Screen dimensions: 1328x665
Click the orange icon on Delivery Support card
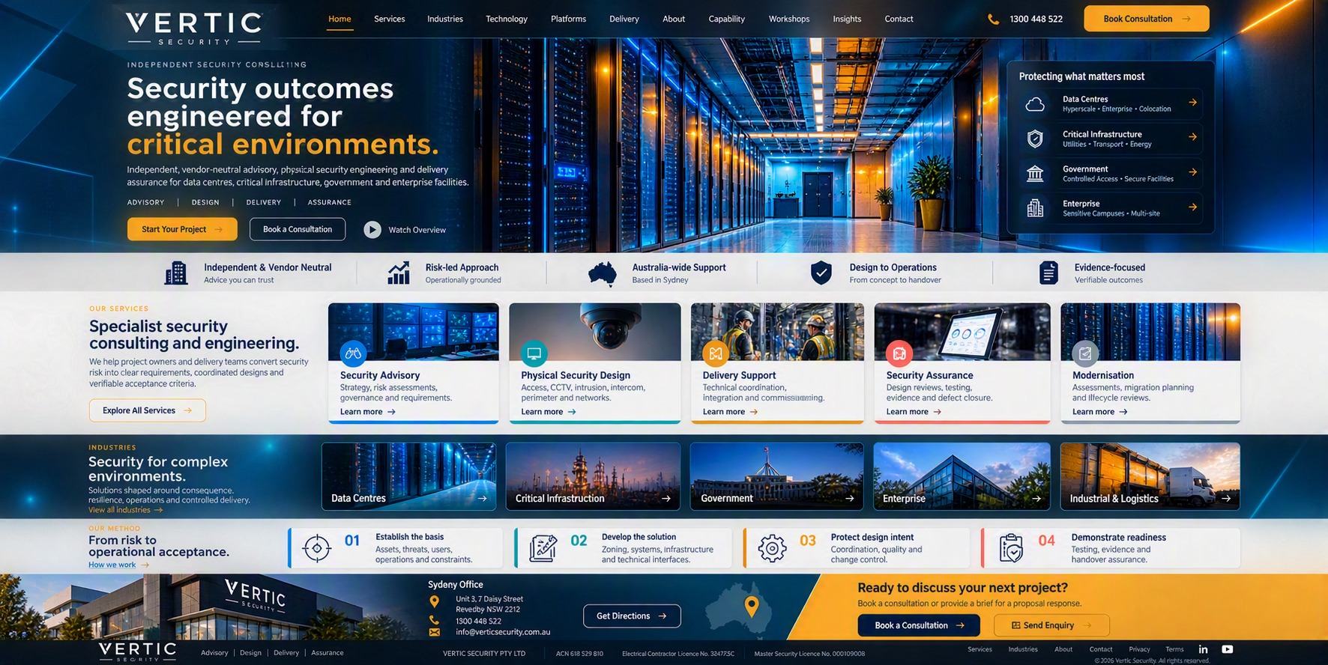[716, 353]
